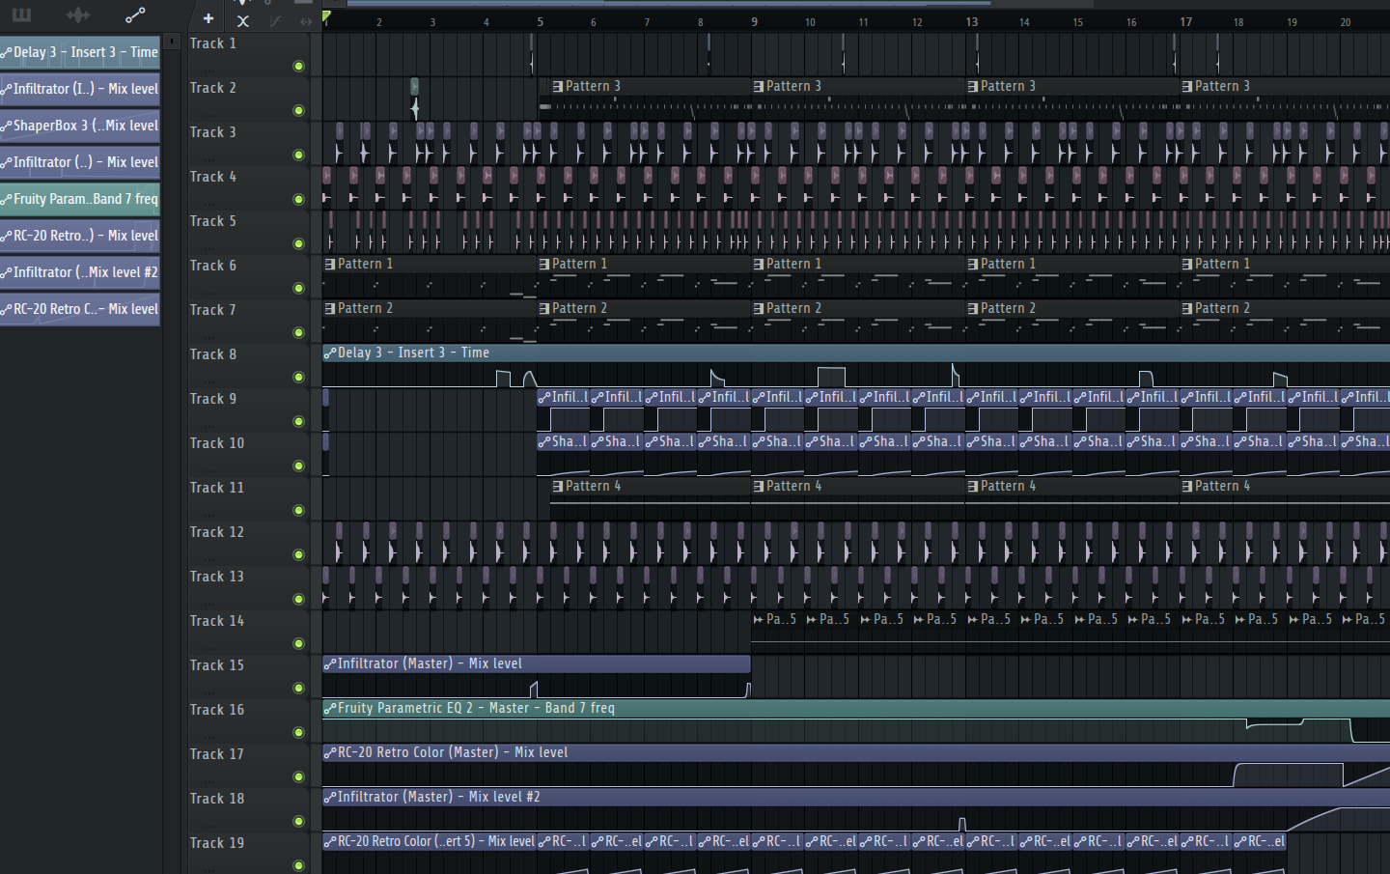Click the X icon above the track list
The image size is (1390, 874).
pyautogui.click(x=243, y=20)
